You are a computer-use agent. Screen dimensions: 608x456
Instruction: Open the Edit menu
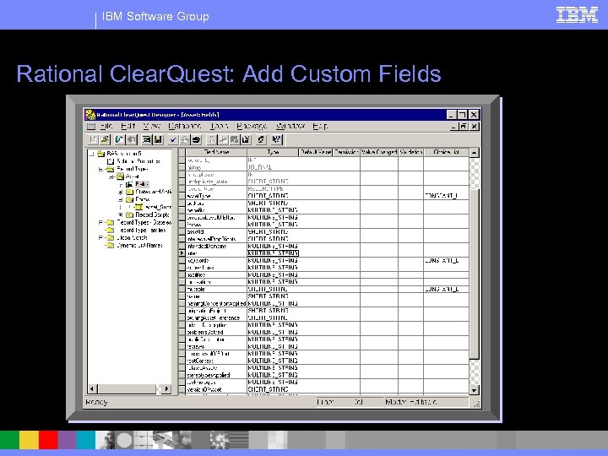(128, 126)
